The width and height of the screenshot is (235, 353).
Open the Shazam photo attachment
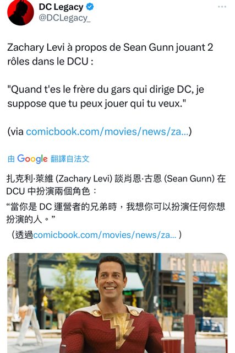click(x=117, y=303)
